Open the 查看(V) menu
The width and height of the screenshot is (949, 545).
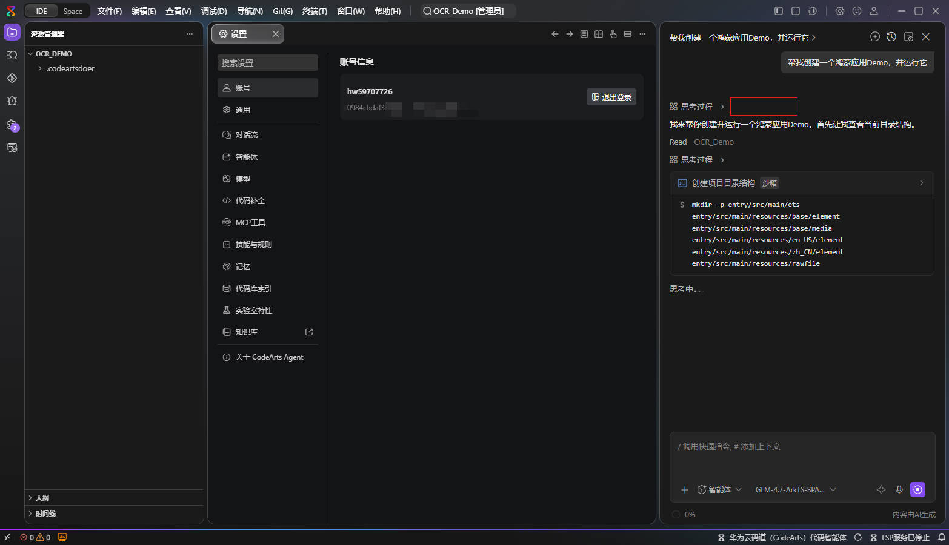178,11
